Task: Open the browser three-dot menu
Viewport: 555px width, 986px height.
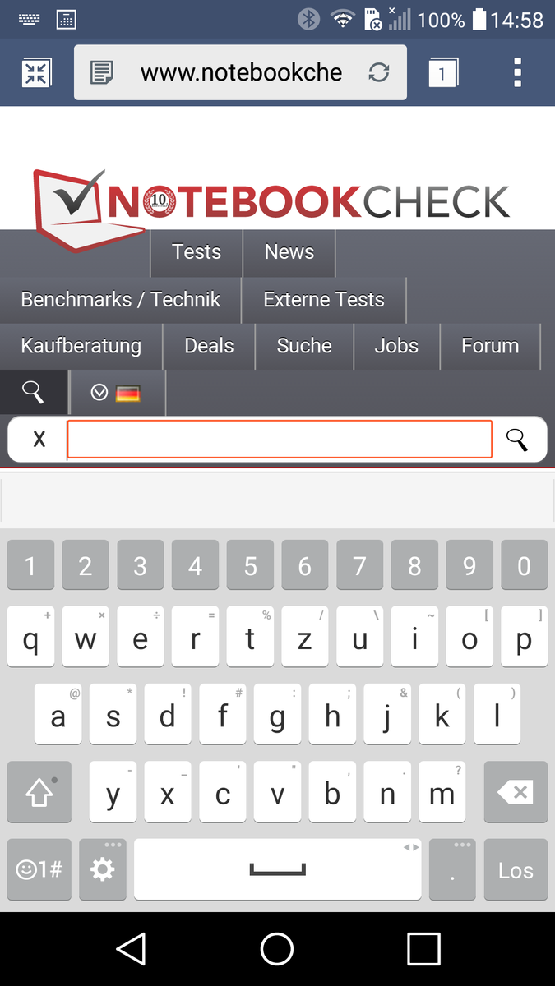Action: (x=517, y=72)
